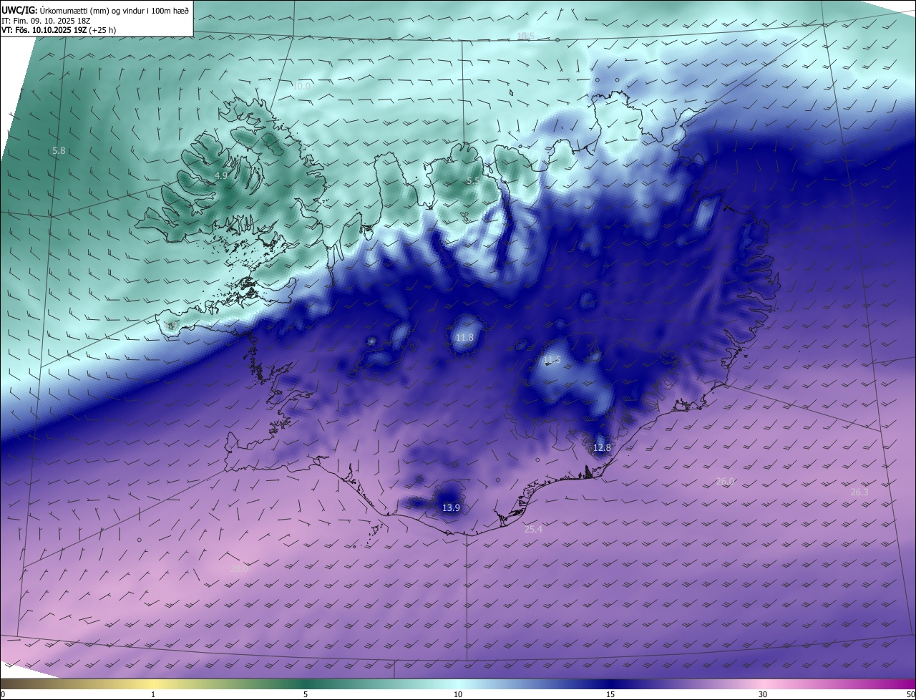Screen dimensions: 916x700
Task: Click the 25.4 value off the south coast
Action: pyautogui.click(x=533, y=530)
